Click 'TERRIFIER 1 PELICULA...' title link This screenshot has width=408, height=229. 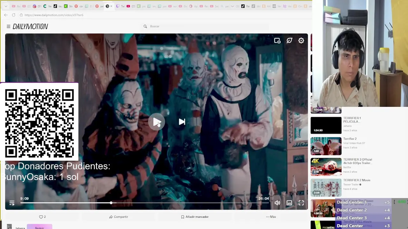click(352, 120)
